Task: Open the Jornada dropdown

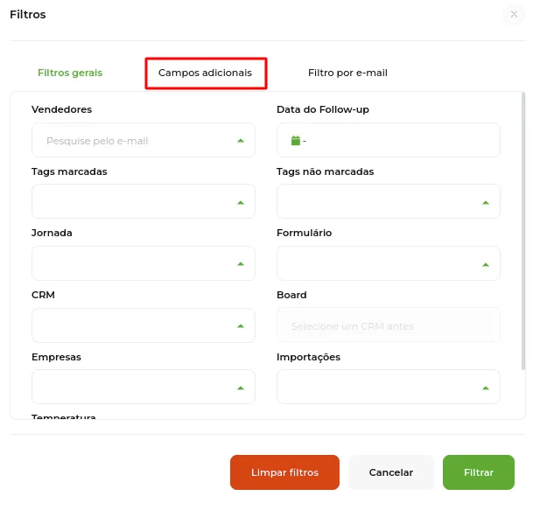Action: (144, 263)
